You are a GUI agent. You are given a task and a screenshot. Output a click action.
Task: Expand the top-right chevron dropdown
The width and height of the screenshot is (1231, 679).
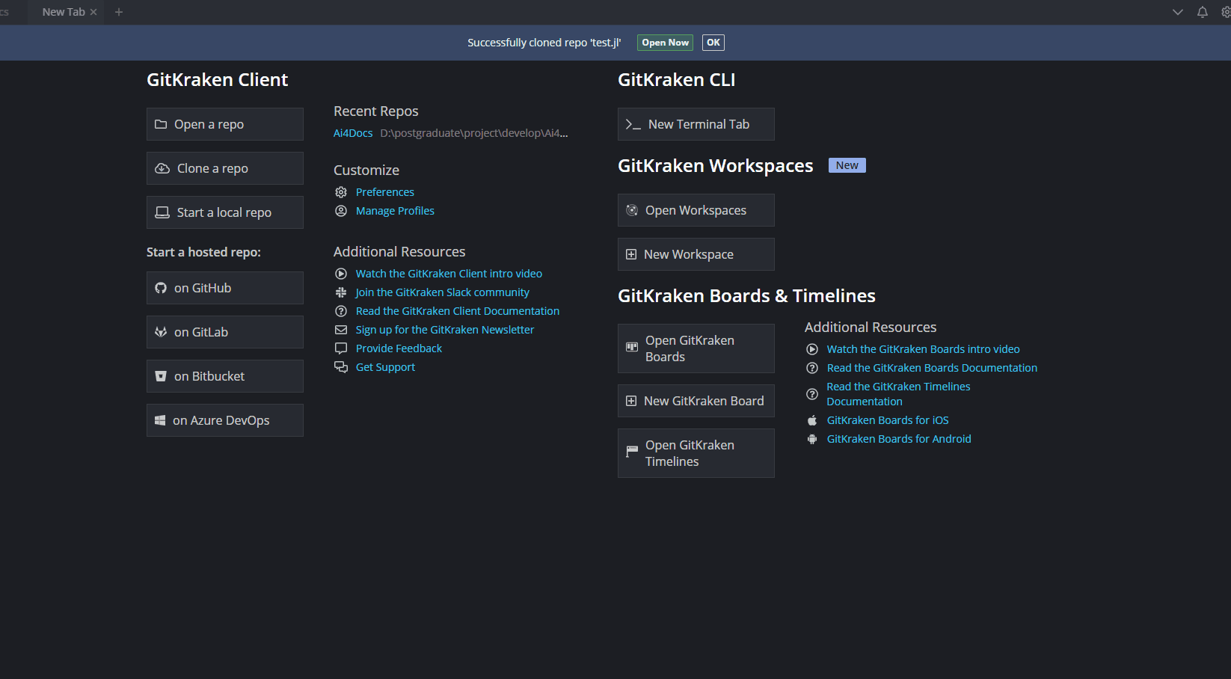pos(1178,12)
